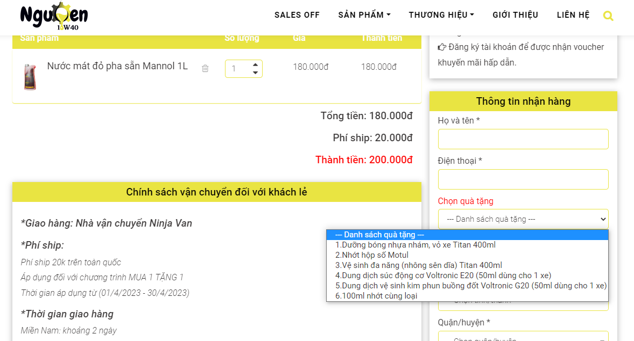The height and width of the screenshot is (341, 634).
Task: Click the Phí ship 20k trên toàn quốc line
Action: [71, 262]
